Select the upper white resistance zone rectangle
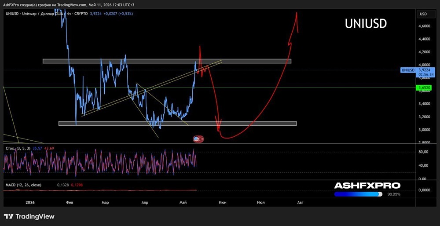Screen dimensions: 440x226 pos(167,61)
